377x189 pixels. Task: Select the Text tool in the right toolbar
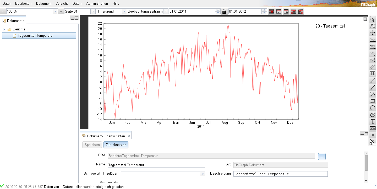pyautogui.click(x=373, y=121)
